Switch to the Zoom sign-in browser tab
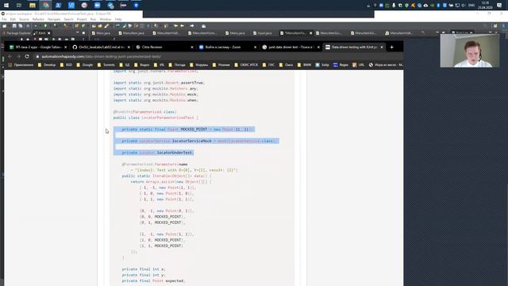The image size is (508, 286). 228,47
